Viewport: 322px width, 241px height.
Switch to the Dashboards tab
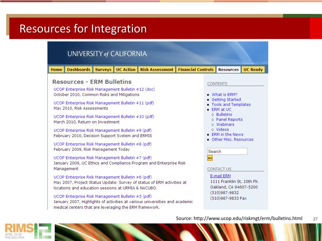coord(79,69)
